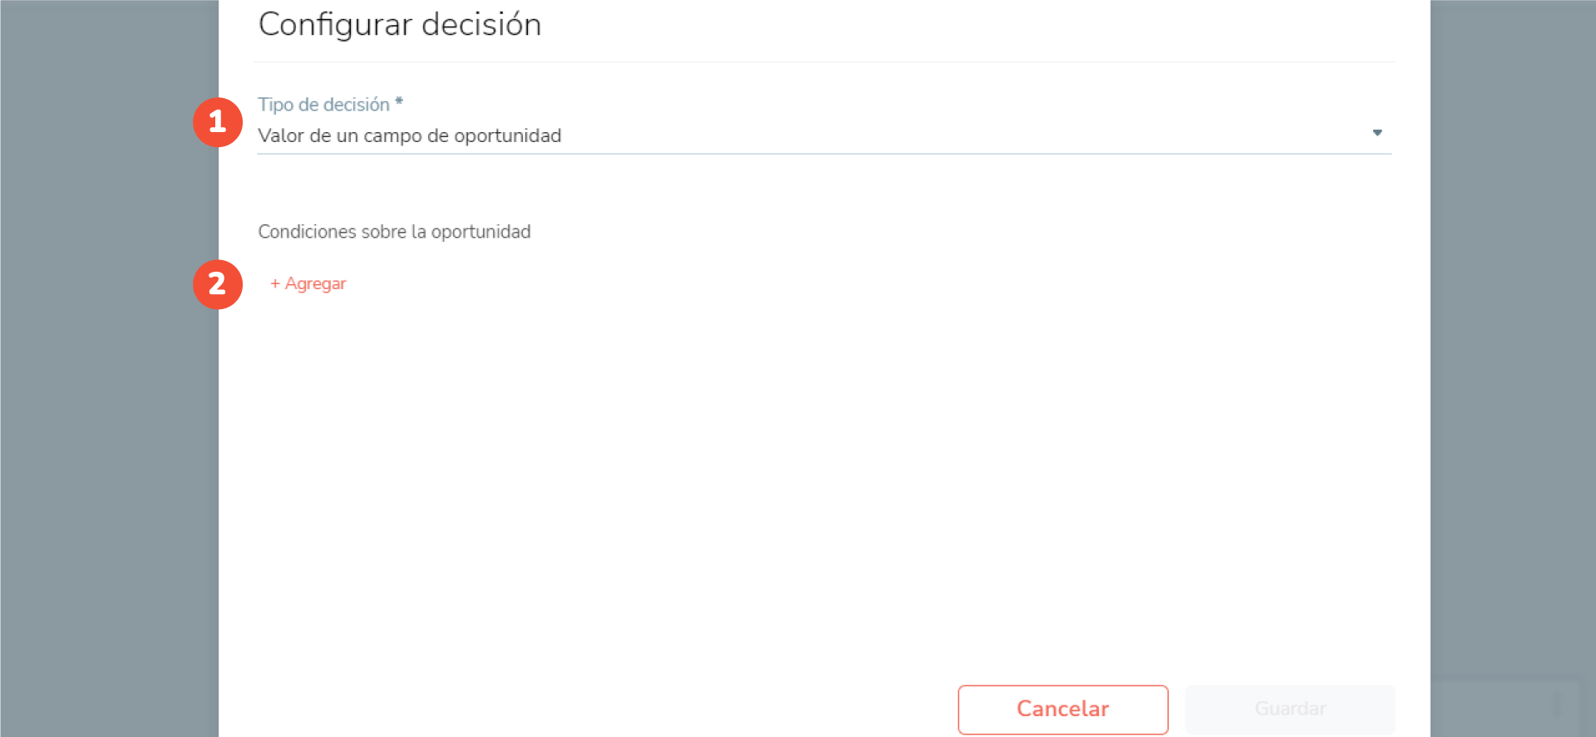The width and height of the screenshot is (1596, 737).
Task: Click the "Tipo de decisión" field label
Action: pos(323,105)
